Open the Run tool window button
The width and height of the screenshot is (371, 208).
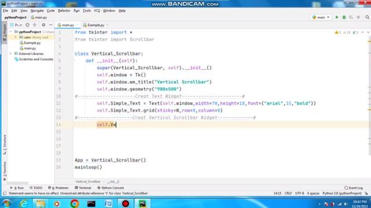coord(17,188)
